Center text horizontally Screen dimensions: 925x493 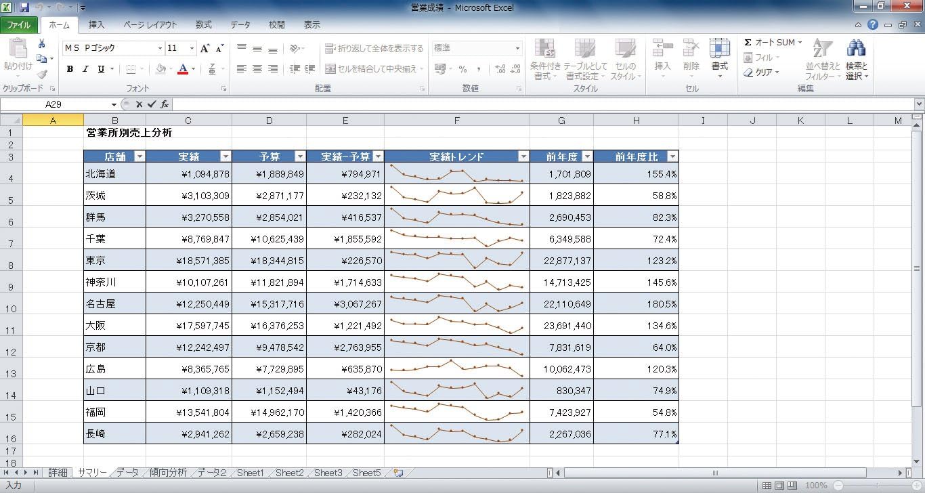257,68
